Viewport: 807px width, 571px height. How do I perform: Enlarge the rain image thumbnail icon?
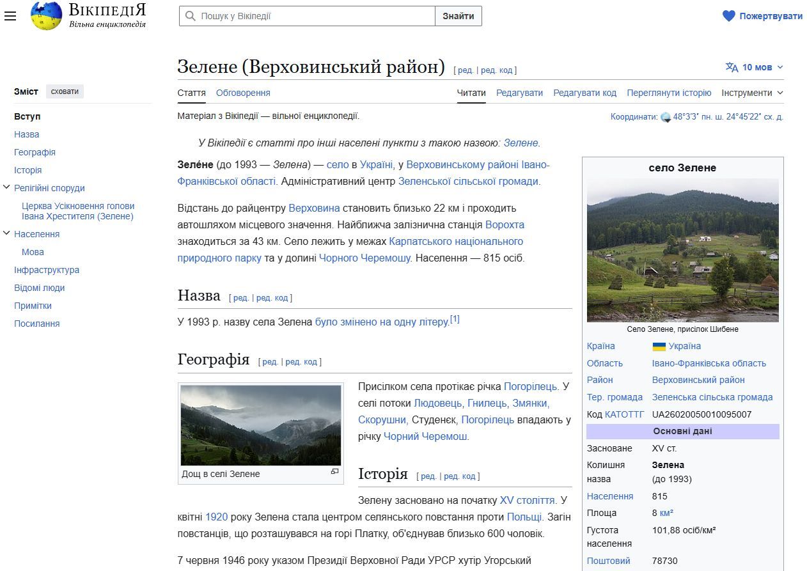[334, 472]
